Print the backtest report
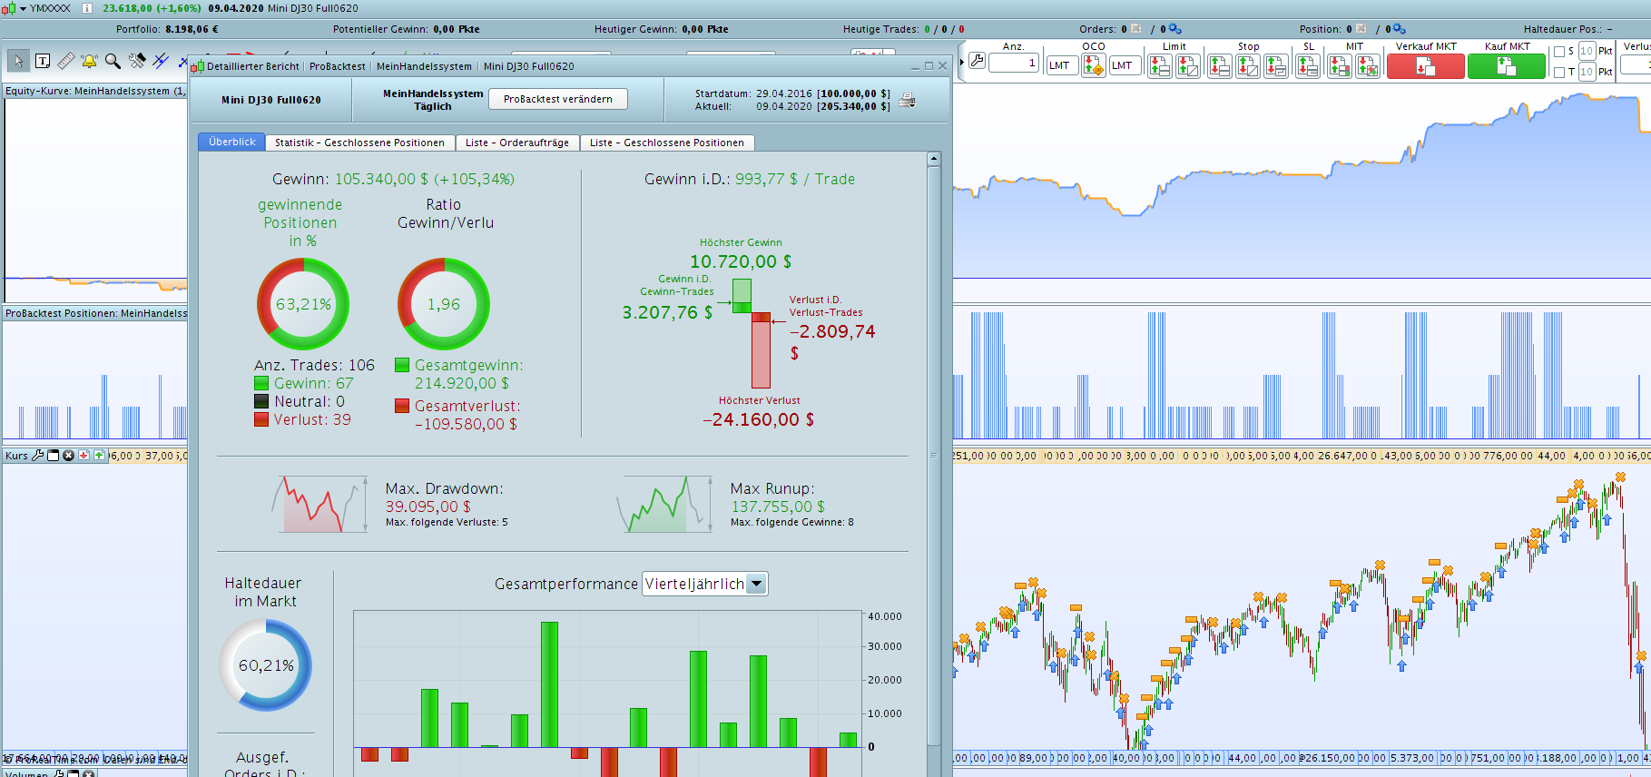This screenshot has width=1651, height=777. pyautogui.click(x=907, y=100)
